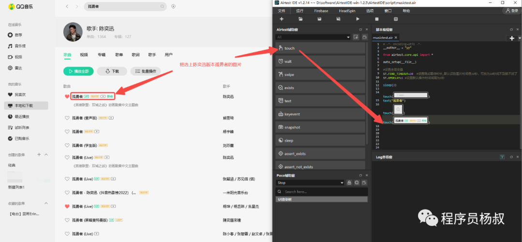Click the green 播放全部 button
The height and width of the screenshot is (242, 522).
point(78,71)
